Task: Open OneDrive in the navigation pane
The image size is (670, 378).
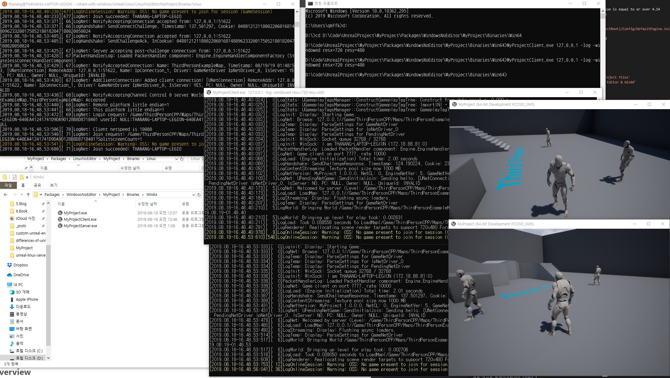Action: pyautogui.click(x=21, y=275)
